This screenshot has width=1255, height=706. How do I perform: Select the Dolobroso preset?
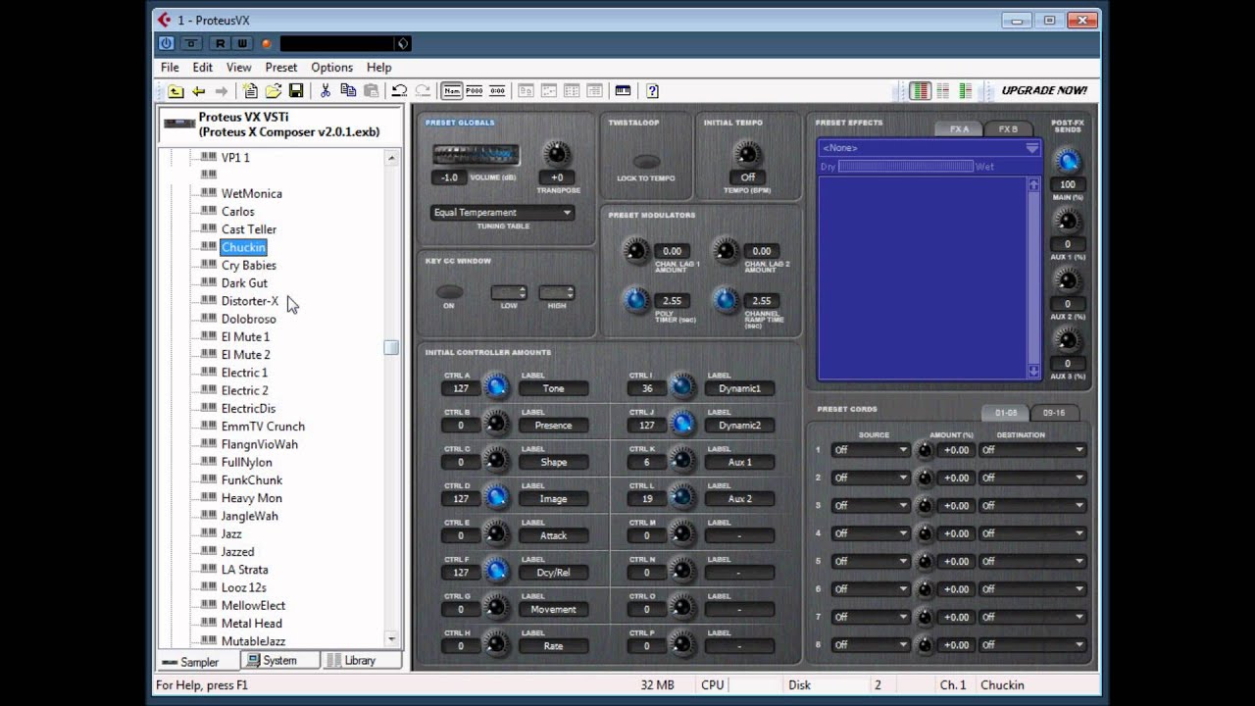pos(248,319)
